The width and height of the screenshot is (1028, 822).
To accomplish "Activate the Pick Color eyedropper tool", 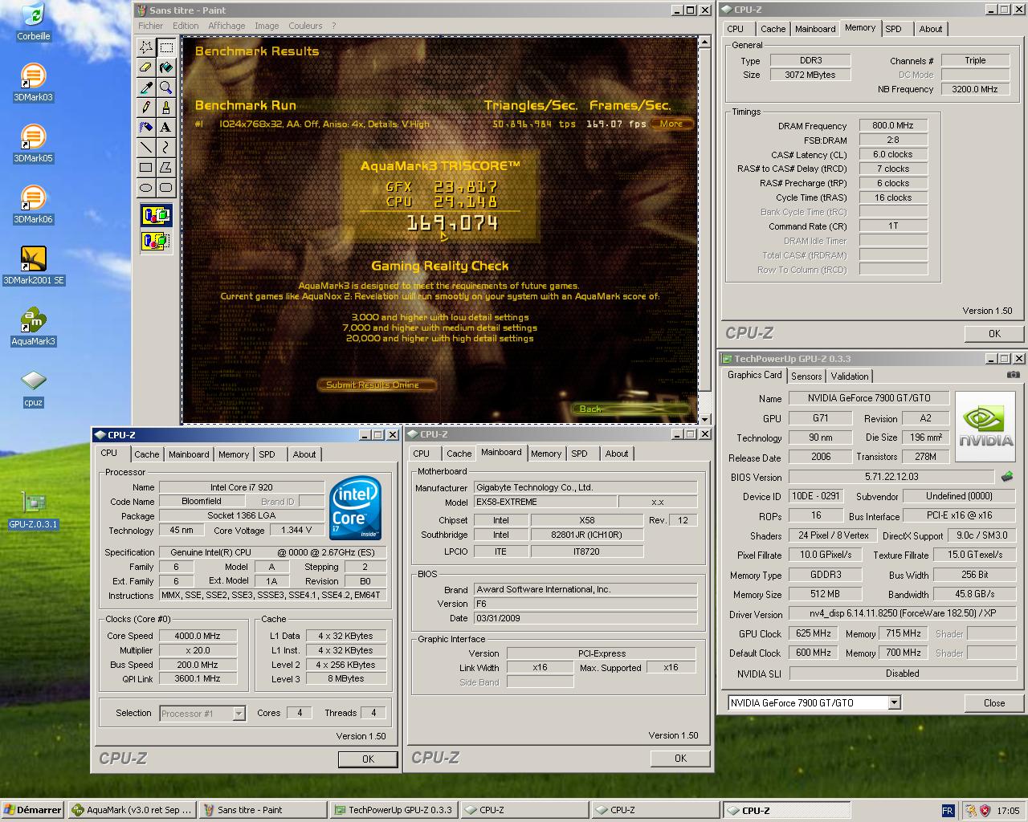I will tap(146, 87).
